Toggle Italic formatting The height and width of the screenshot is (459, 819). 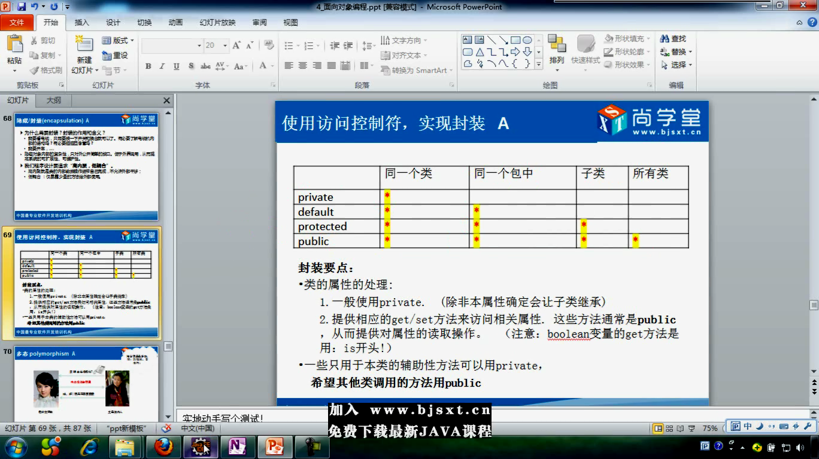point(162,66)
